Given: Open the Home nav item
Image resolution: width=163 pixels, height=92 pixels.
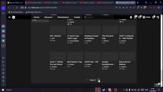Looking at the screenshot, I should (x=37, y=17).
